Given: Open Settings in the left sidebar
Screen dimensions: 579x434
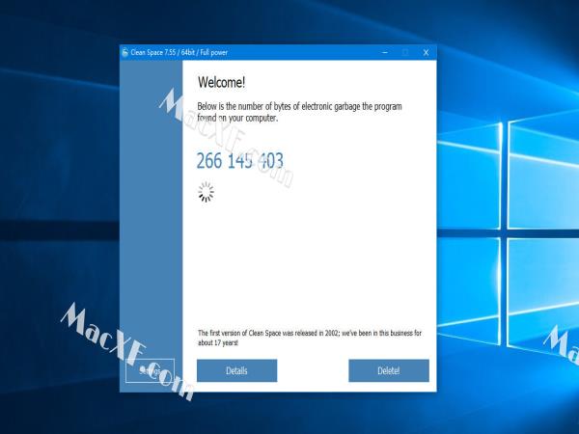Looking at the screenshot, I should pyautogui.click(x=150, y=370).
